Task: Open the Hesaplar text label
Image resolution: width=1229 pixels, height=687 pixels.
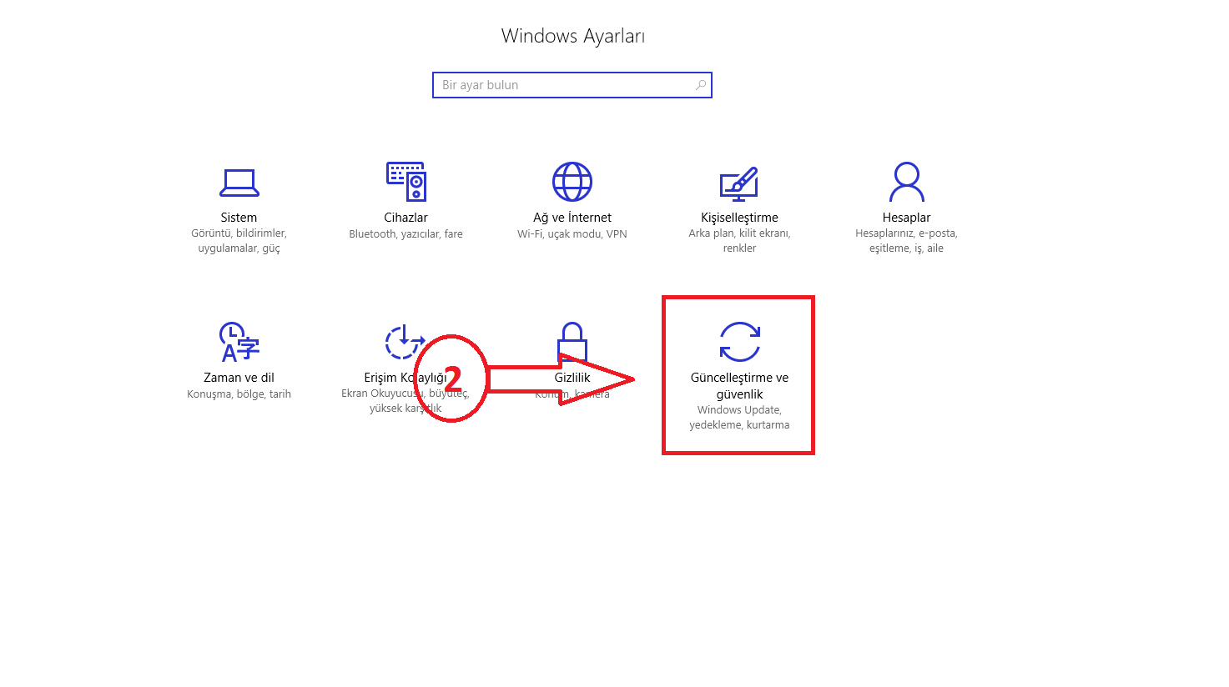Action: click(x=906, y=218)
